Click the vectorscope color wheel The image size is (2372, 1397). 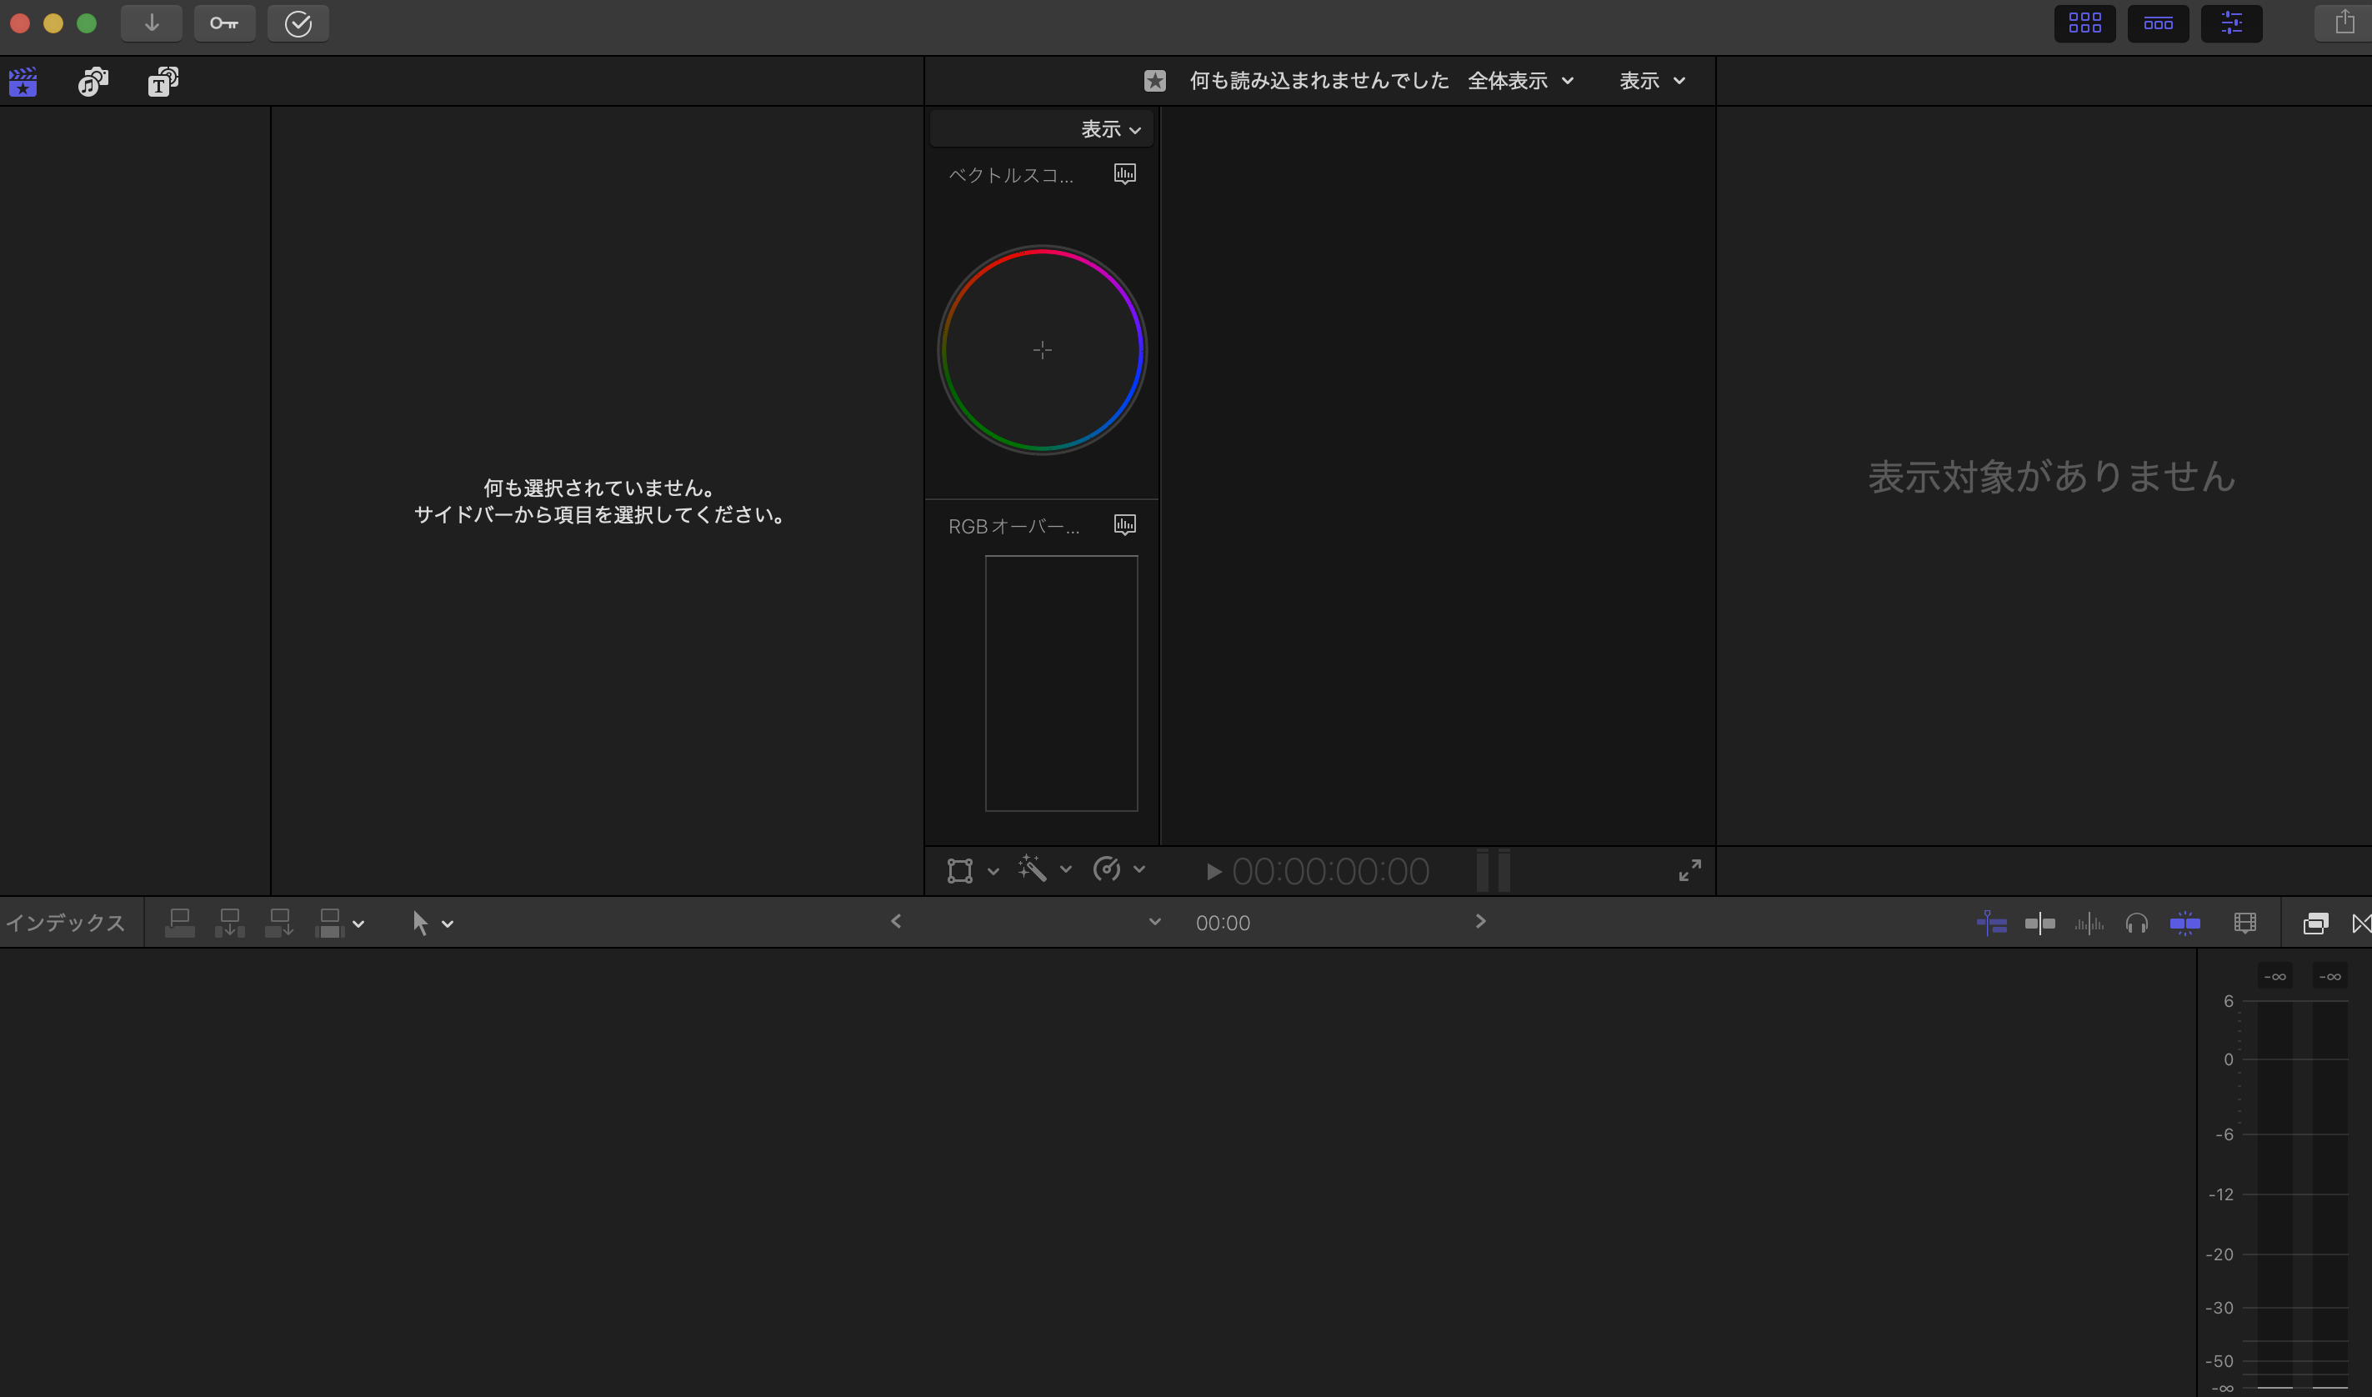[1042, 350]
